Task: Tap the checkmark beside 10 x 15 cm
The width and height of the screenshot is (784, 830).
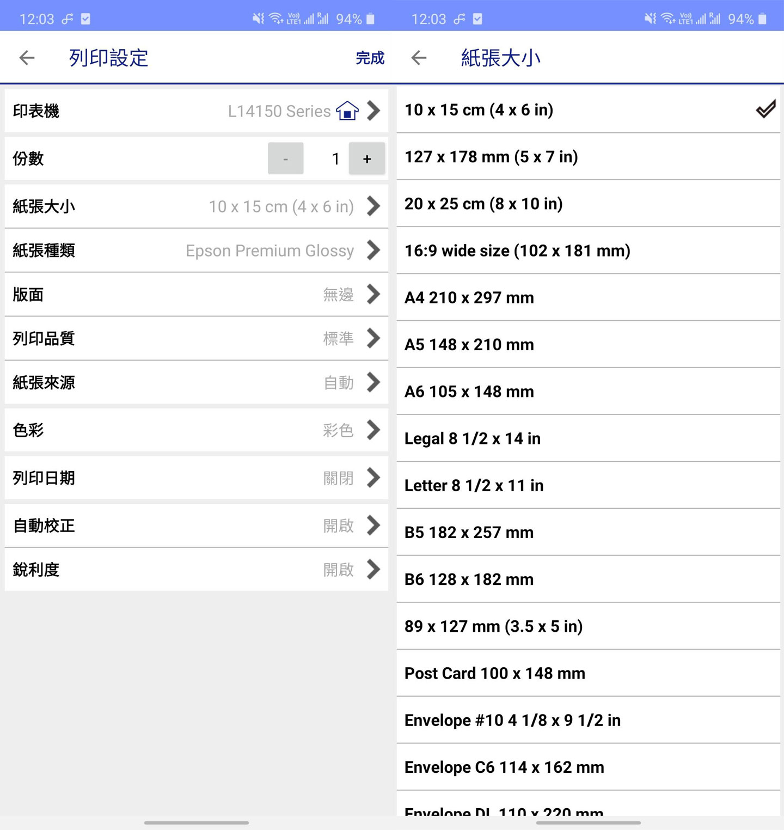Action: (767, 109)
